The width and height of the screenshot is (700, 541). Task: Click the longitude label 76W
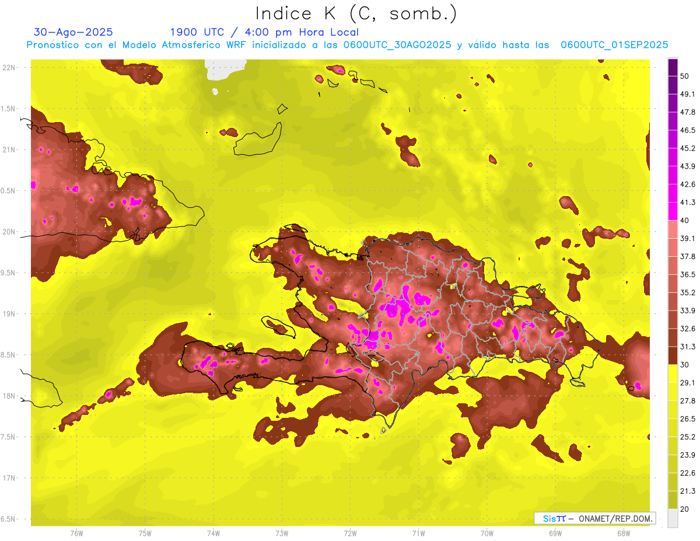pyautogui.click(x=76, y=533)
